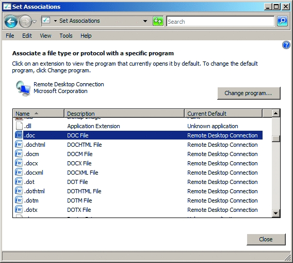Click the Application Extension description
Viewport: 293px width, 263px height.
coord(93,126)
